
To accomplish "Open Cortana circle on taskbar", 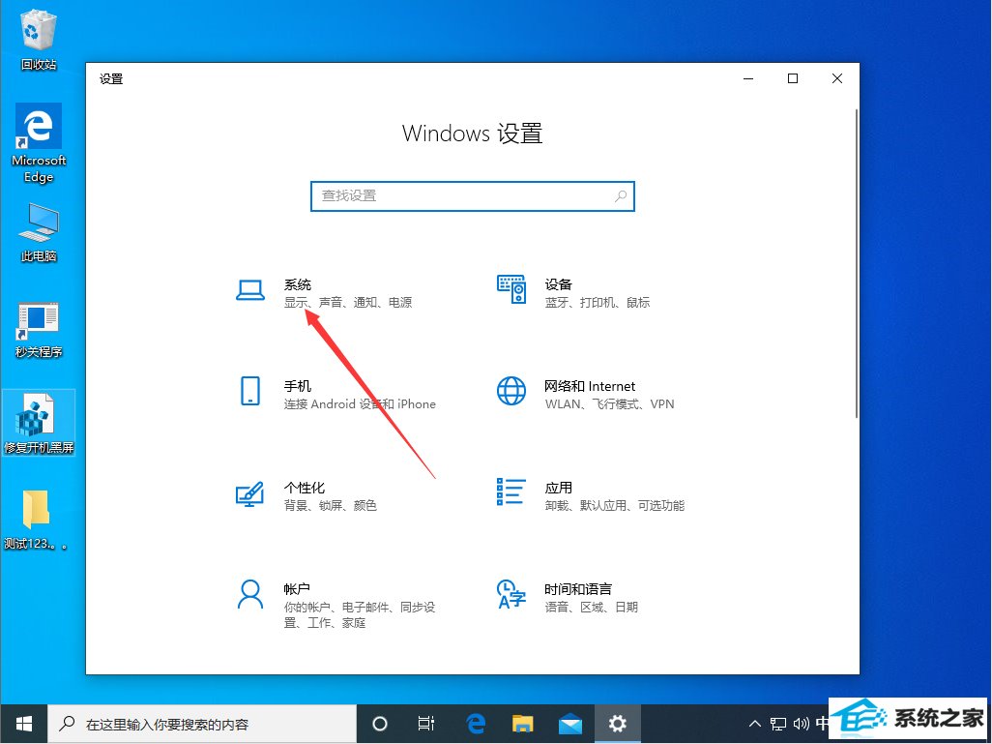I will 380,724.
